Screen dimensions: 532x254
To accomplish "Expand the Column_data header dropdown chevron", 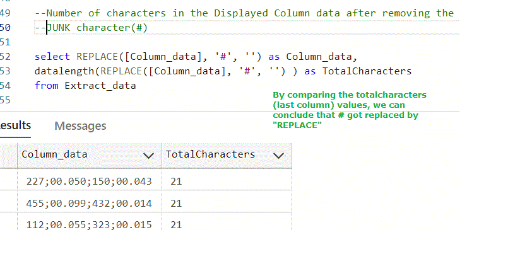I will click(x=149, y=155).
